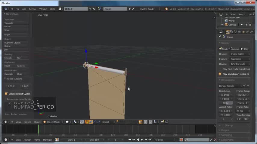This screenshot has width=257, height=144.
Task: Click the Translate button in Object Tools
Action: [x=16, y=23]
